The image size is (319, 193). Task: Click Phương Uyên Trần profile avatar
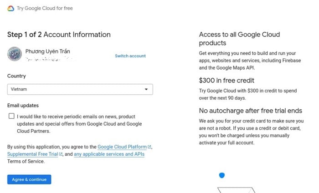(x=15, y=54)
